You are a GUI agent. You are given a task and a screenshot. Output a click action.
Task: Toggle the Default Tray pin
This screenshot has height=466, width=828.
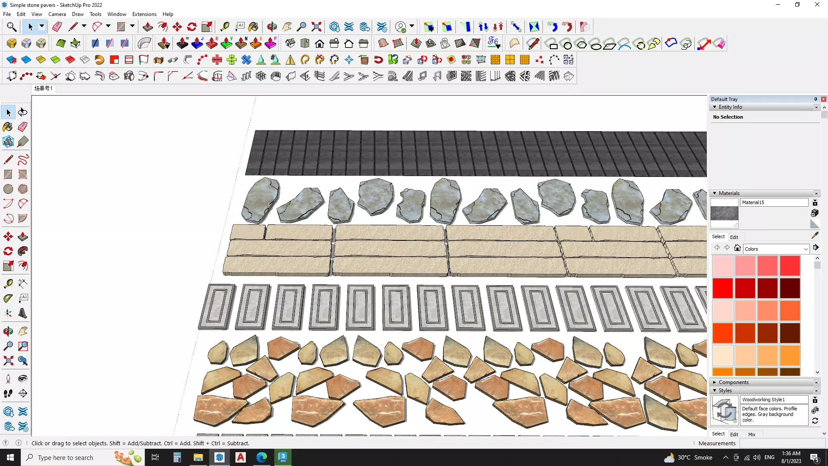(815, 99)
